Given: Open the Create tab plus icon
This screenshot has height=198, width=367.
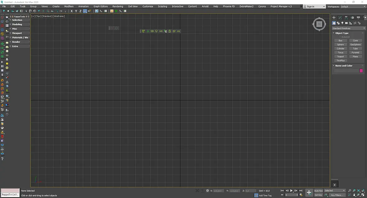Looking at the screenshot, I should tap(334, 17).
